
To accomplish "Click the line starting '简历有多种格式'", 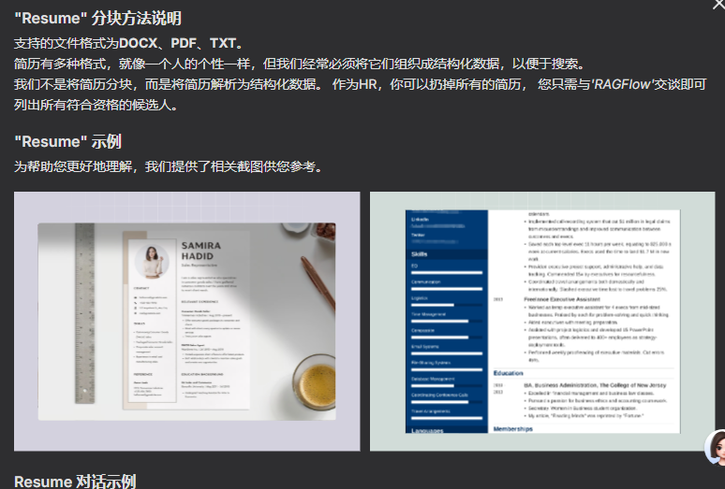I will point(301,64).
